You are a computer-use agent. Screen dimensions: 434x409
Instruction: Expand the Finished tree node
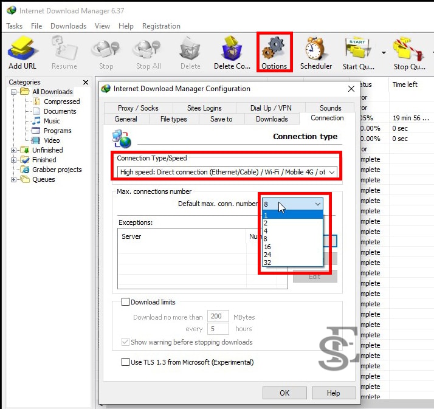13,160
